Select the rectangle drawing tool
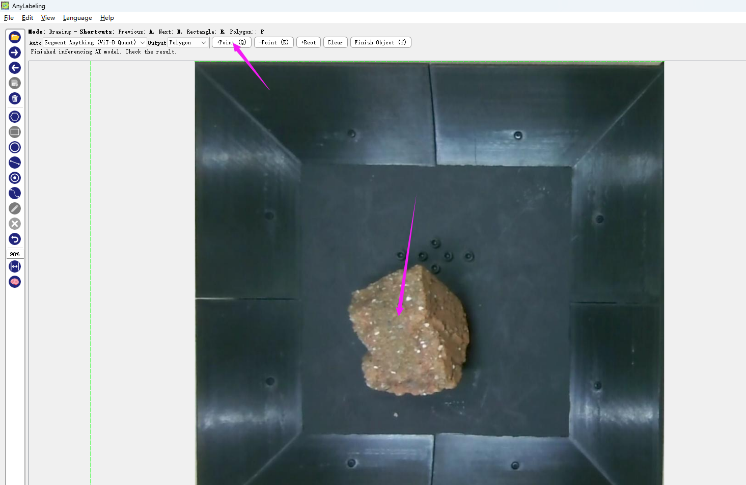 [15, 132]
